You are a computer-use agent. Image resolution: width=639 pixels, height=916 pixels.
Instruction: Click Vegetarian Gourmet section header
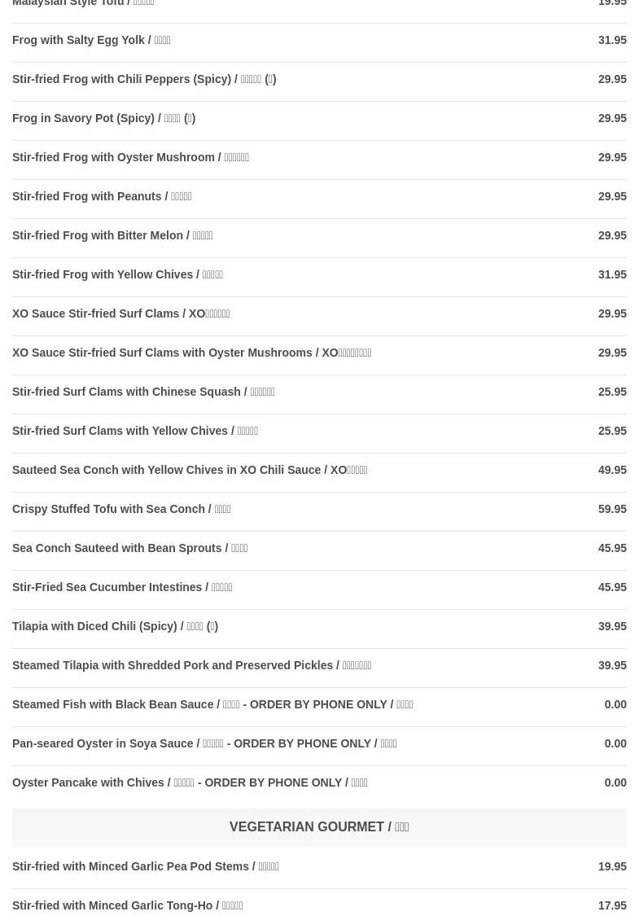pyautogui.click(x=319, y=827)
